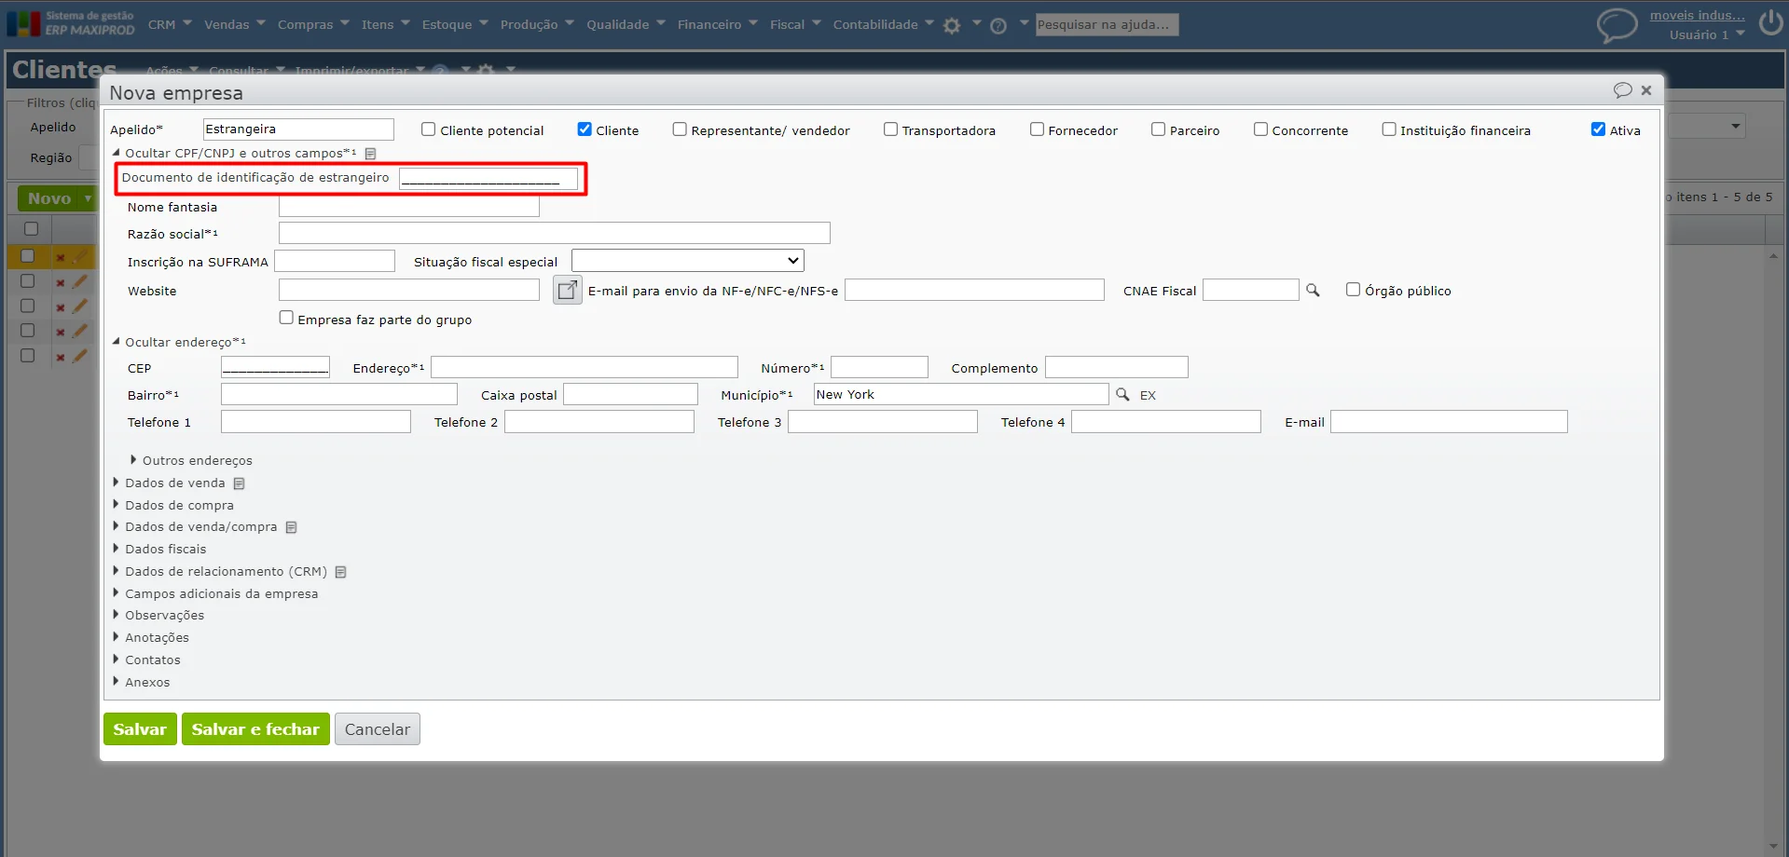
Task: Close the Nova empresa dialog
Action: tap(1646, 90)
